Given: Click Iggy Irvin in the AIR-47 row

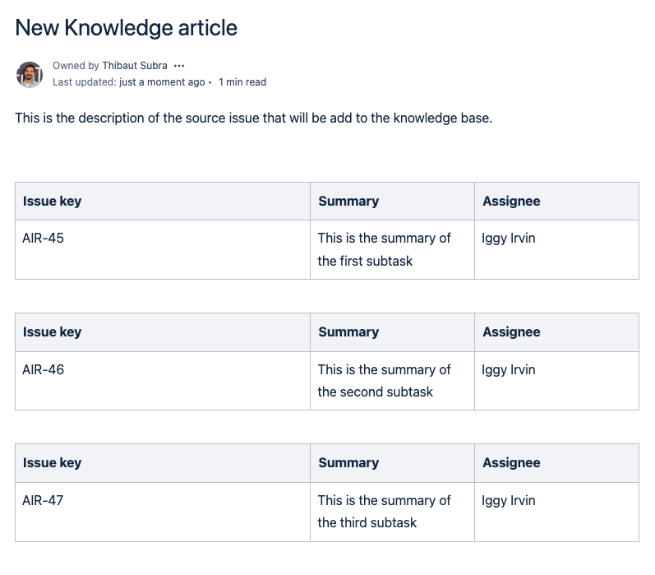Looking at the screenshot, I should coord(509,500).
